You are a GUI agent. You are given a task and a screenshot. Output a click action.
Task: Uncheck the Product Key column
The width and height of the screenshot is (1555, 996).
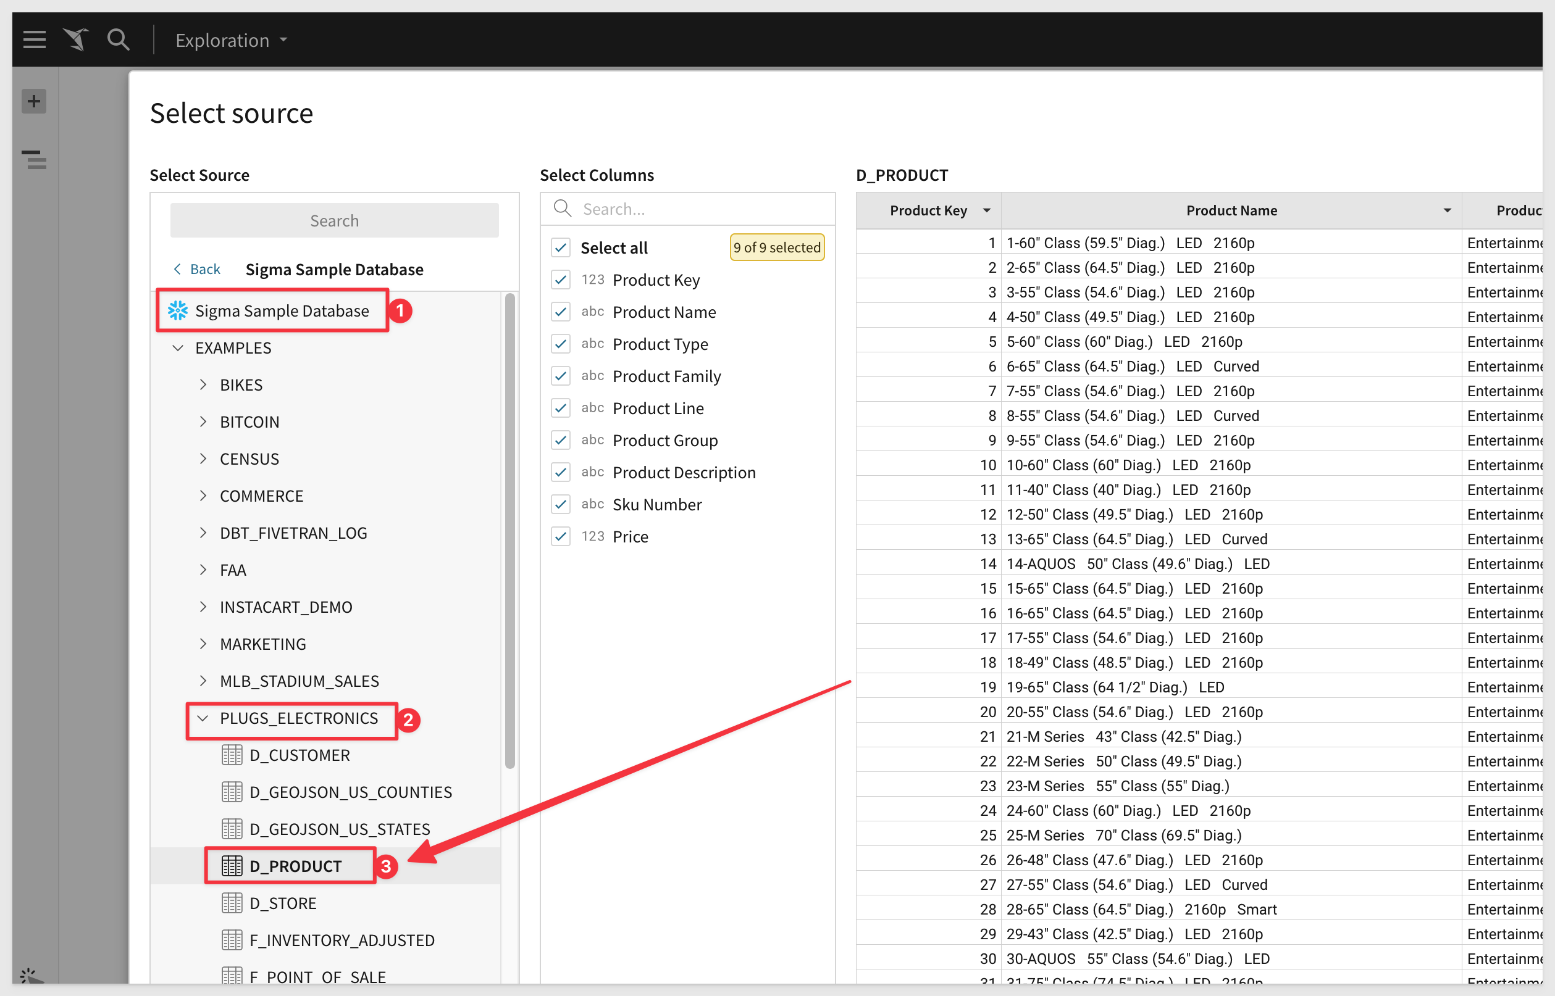pyautogui.click(x=560, y=280)
